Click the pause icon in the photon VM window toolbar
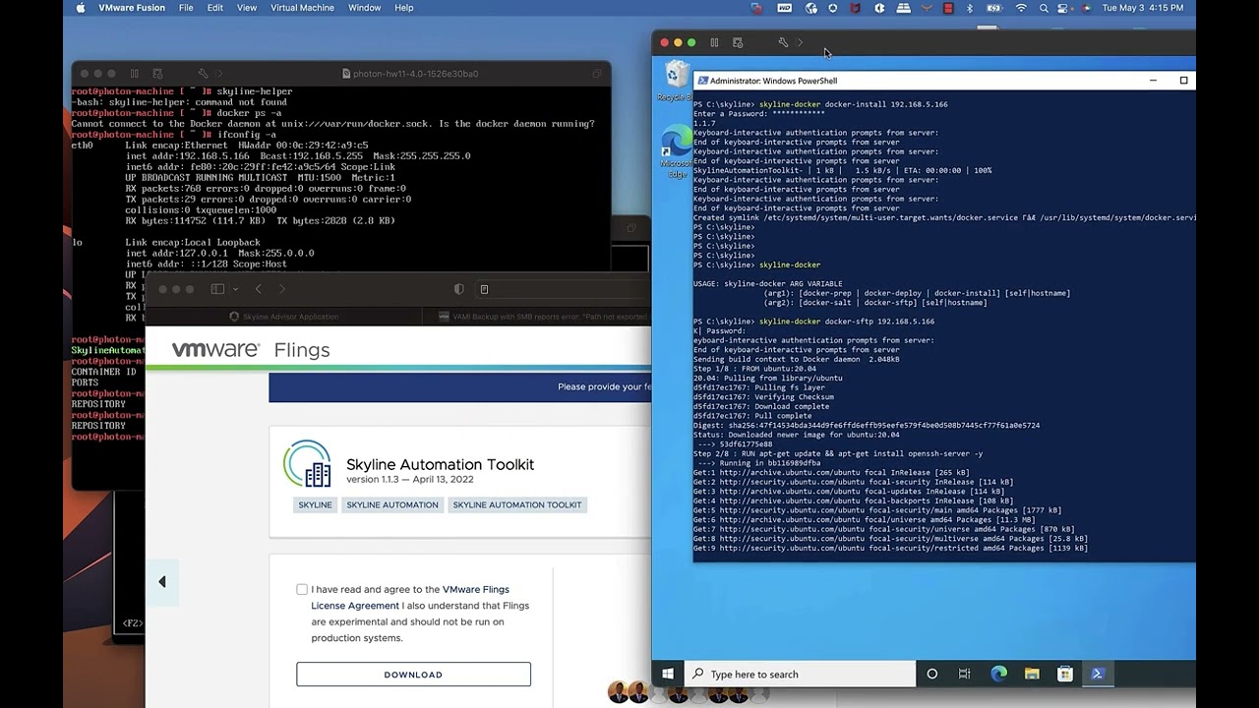Image resolution: width=1259 pixels, height=708 pixels. point(134,74)
